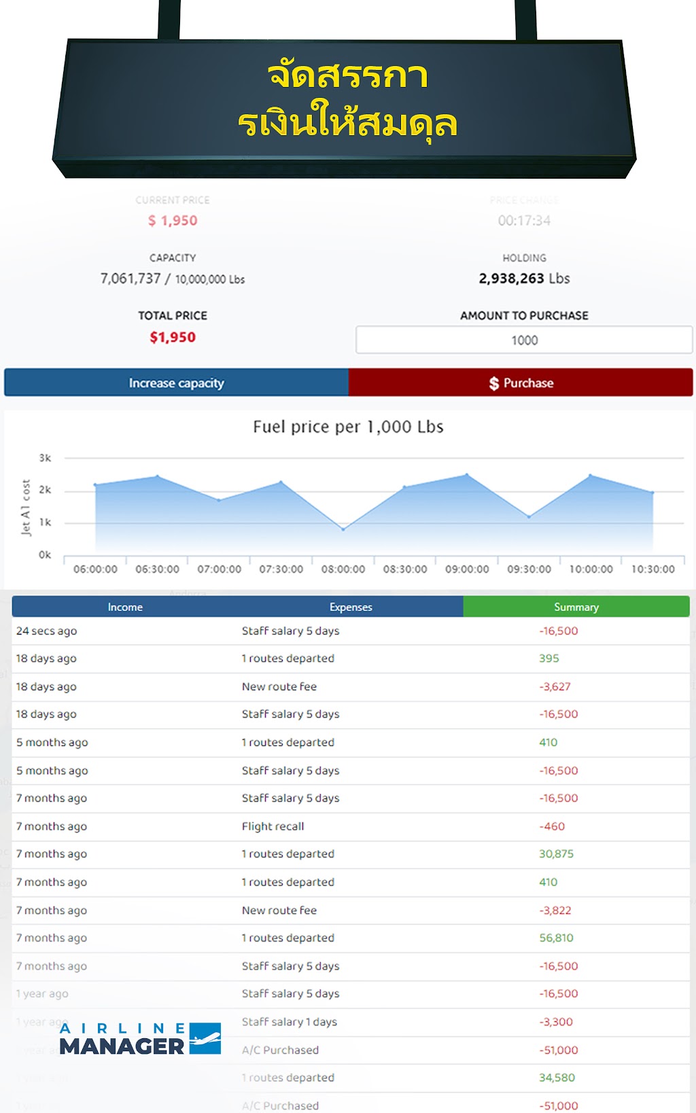Select the Flight recall expense row
The image size is (696, 1113).
pyautogui.click(x=351, y=826)
